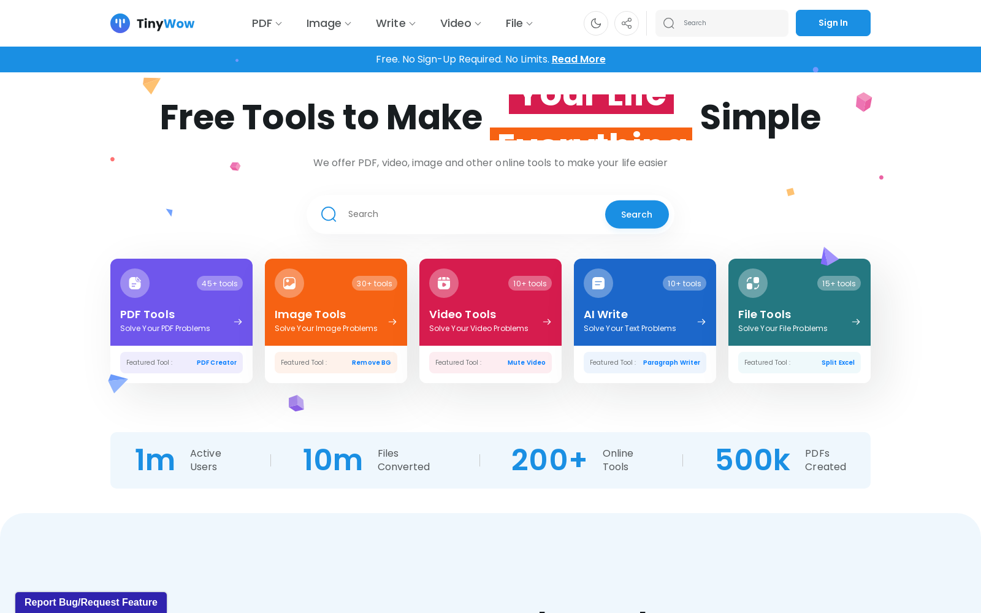Click the "500k" PDFs Created stat
981x613 pixels.
pos(753,460)
